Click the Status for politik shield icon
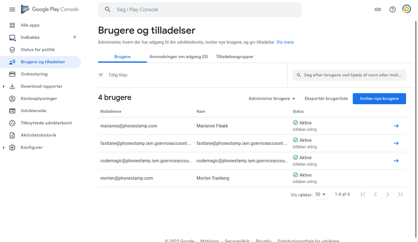The width and height of the screenshot is (418, 242). click(x=12, y=50)
